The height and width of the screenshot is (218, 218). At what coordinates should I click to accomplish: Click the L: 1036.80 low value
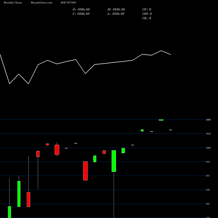click(x=116, y=14)
